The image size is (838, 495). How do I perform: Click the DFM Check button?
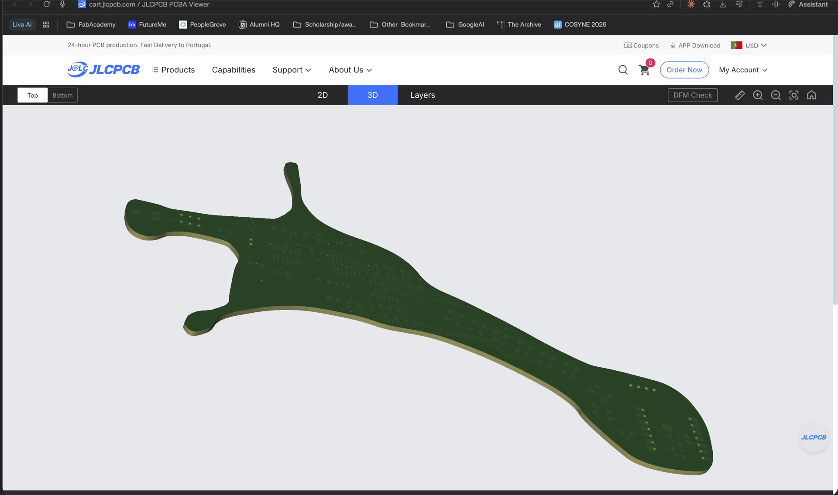pos(692,95)
